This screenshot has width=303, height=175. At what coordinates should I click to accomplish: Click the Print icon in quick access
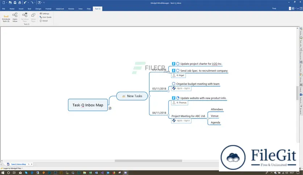point(20,3)
